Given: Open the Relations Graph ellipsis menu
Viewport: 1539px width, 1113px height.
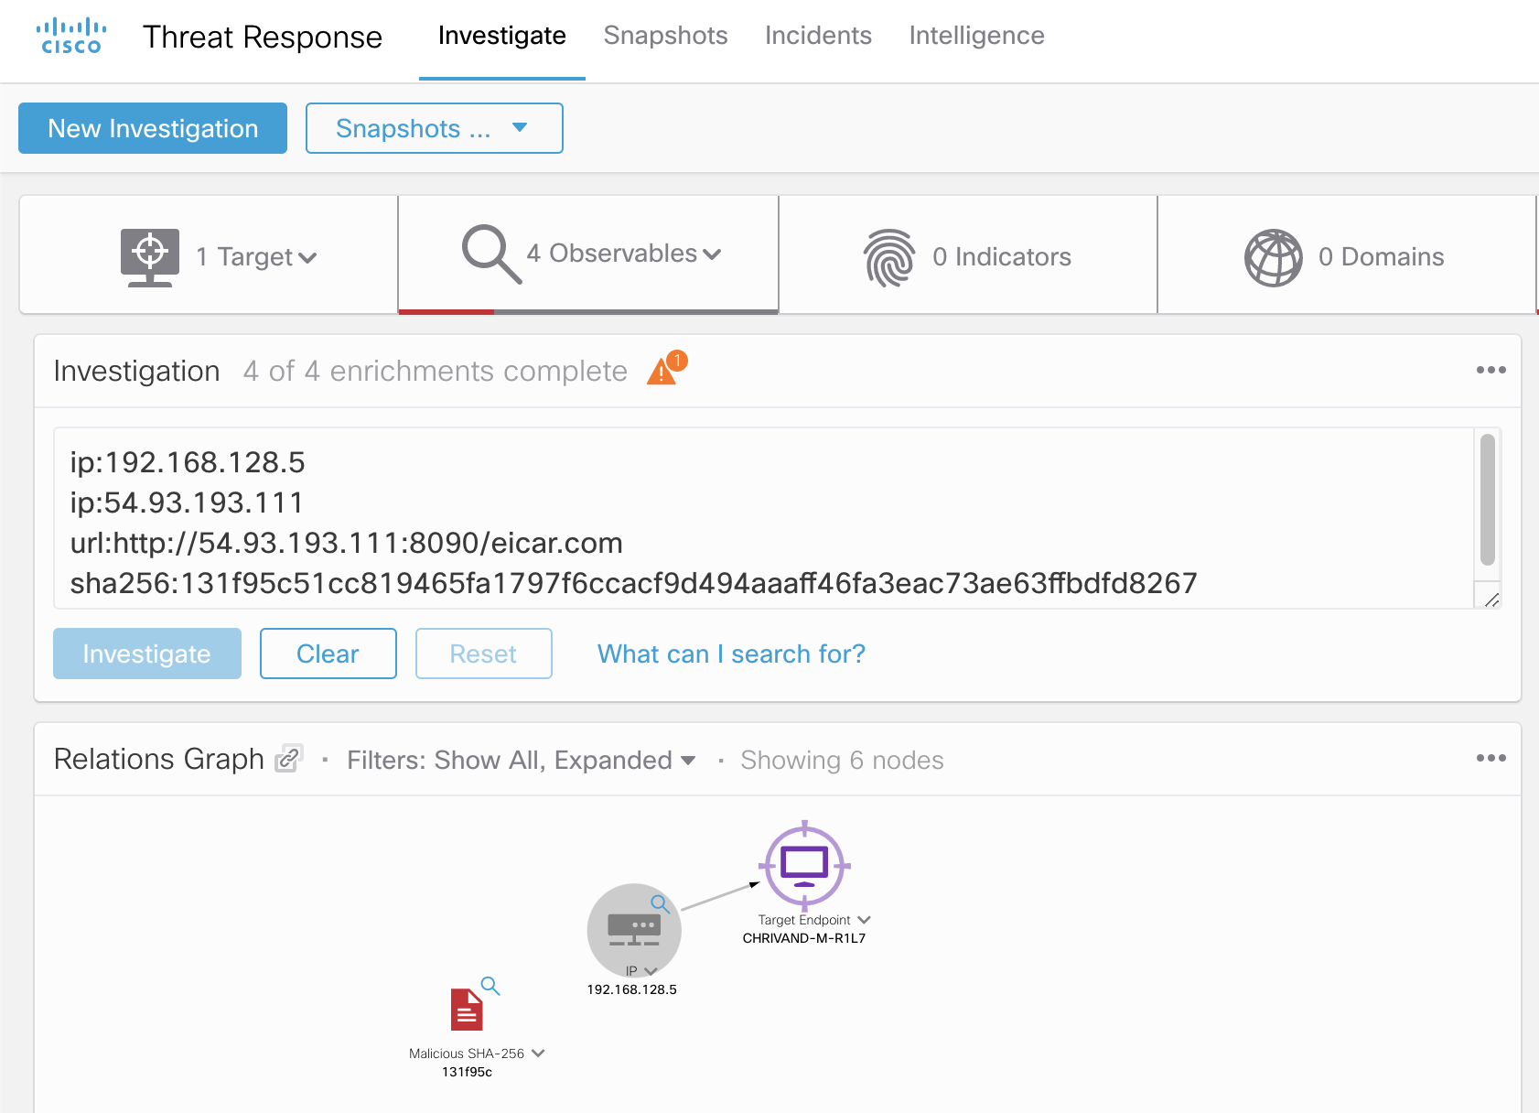Looking at the screenshot, I should (x=1491, y=758).
